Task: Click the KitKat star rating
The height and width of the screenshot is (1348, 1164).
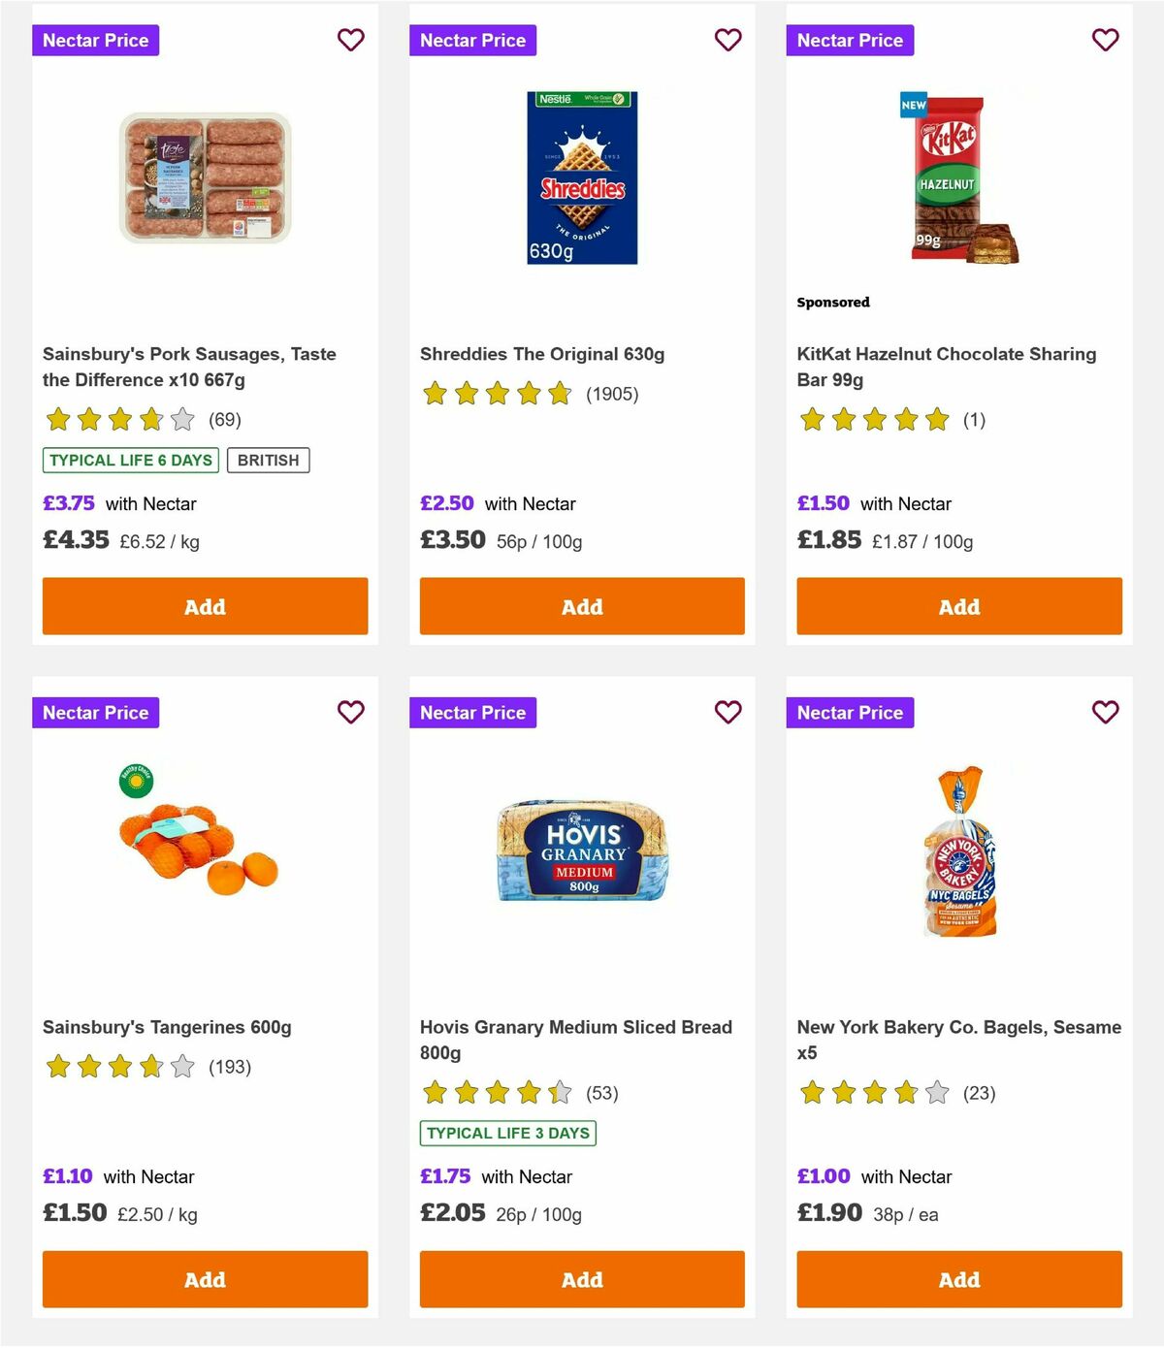Action: pos(873,421)
